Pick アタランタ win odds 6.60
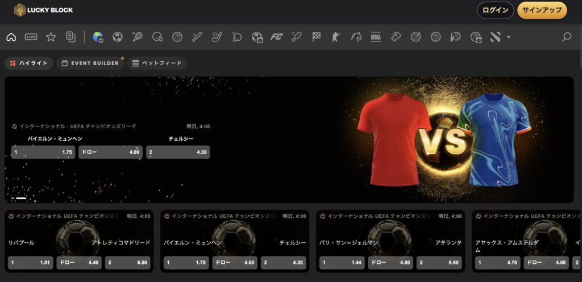This screenshot has height=282, width=582. click(439, 263)
